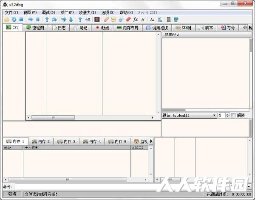This screenshot has height=200, width=255.
Task: Step over using the curved arrow icon
Action: click(54, 20)
